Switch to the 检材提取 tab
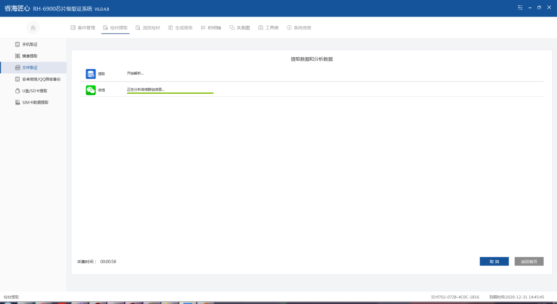The image size is (557, 304). click(x=116, y=28)
